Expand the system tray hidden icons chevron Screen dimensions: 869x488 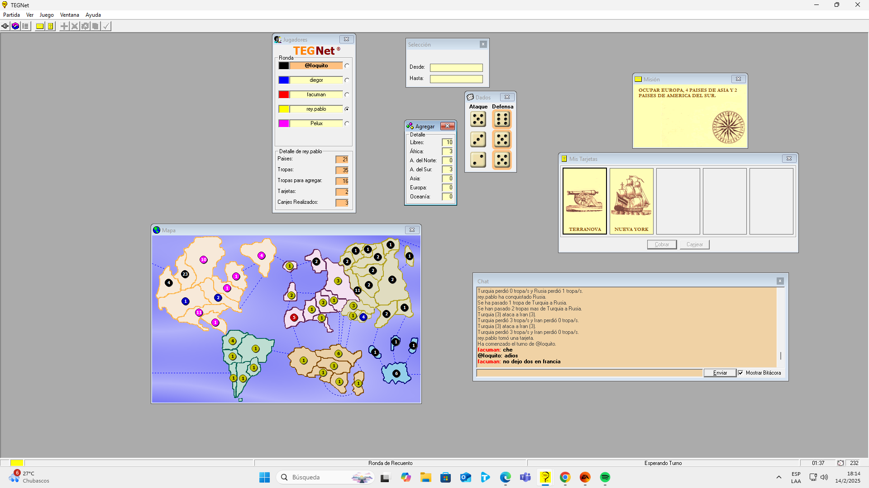(778, 477)
